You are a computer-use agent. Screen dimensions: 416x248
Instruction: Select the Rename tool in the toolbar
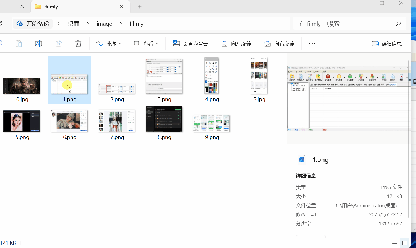pos(38,43)
